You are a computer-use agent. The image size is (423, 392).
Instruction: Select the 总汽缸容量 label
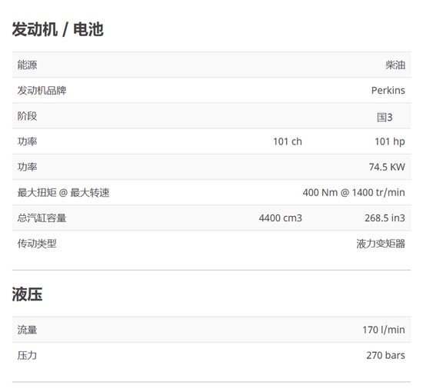click(x=42, y=218)
